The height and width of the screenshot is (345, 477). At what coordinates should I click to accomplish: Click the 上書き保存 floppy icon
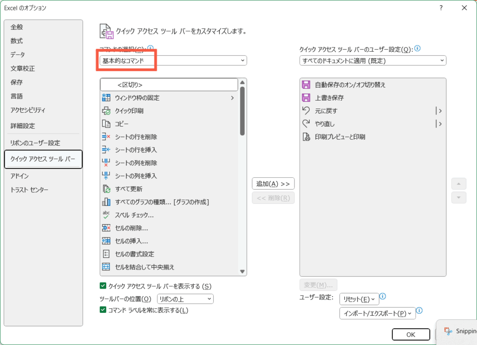306,98
